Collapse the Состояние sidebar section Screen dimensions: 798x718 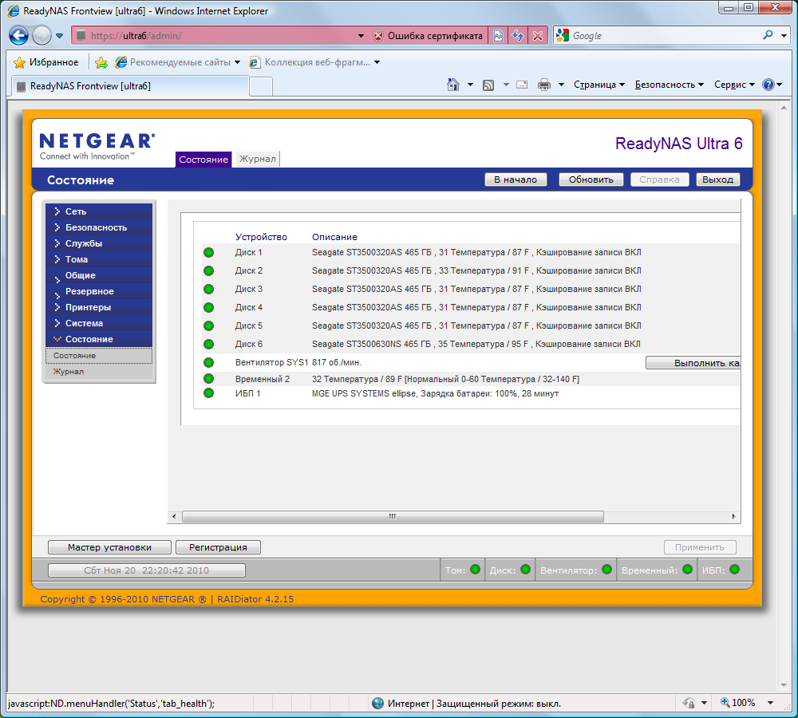[x=99, y=339]
